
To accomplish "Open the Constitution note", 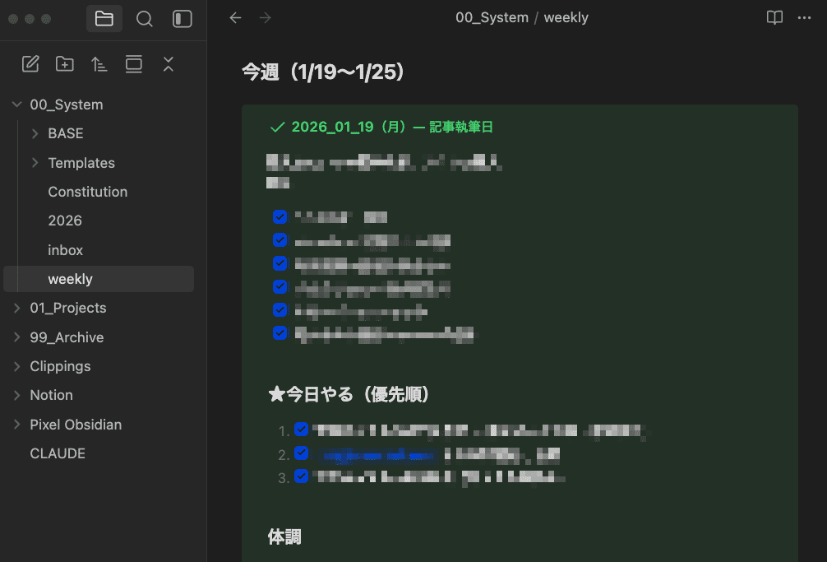I will click(88, 192).
